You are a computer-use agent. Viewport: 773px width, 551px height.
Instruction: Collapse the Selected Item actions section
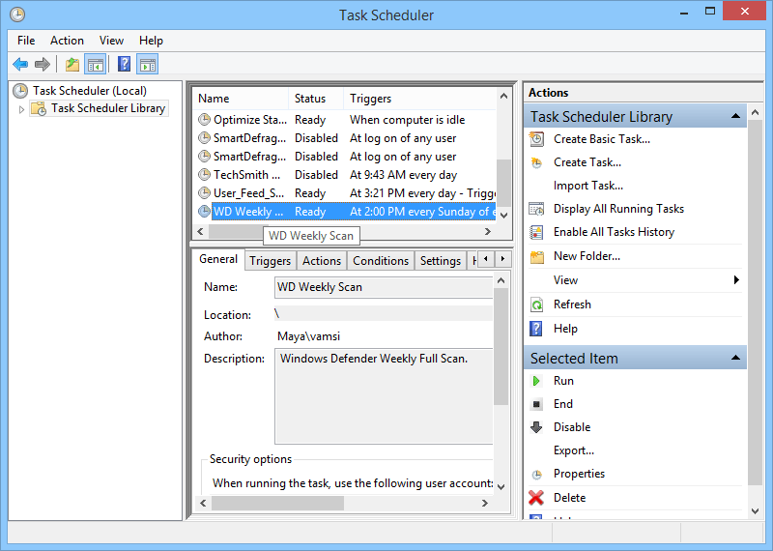735,358
